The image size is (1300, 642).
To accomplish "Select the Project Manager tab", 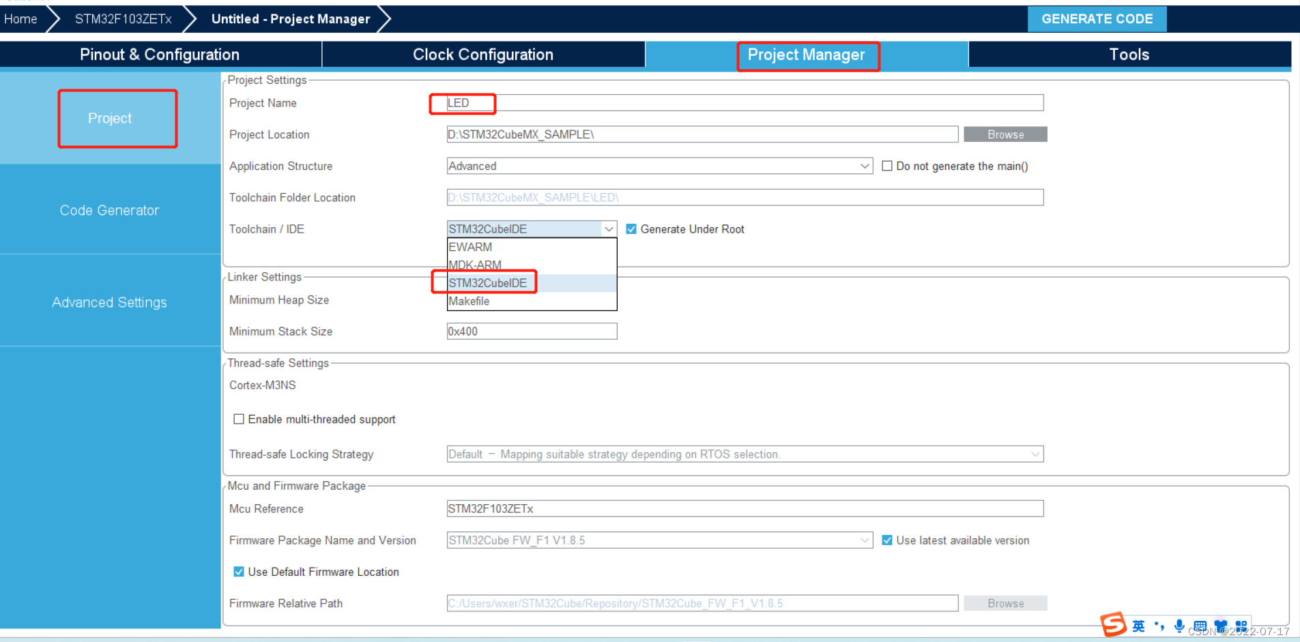I will (x=806, y=55).
